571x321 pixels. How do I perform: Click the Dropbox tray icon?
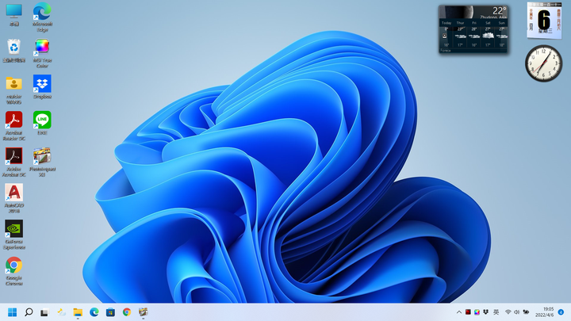(x=485, y=312)
